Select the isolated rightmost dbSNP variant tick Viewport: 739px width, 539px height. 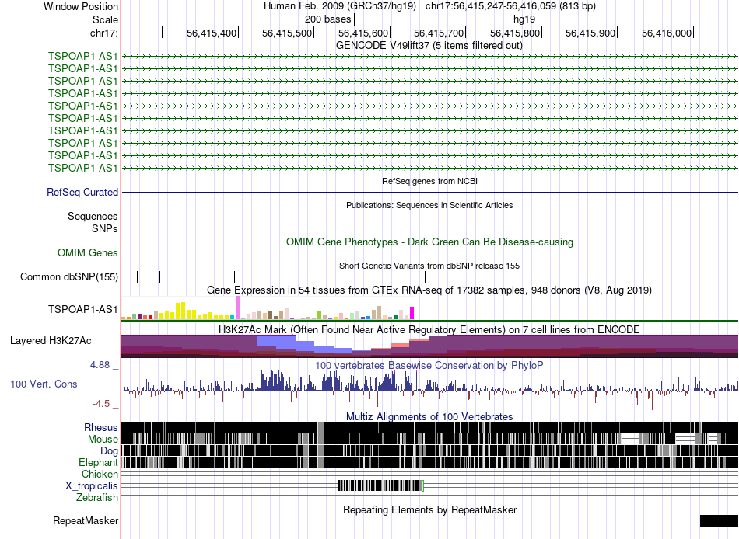425,276
